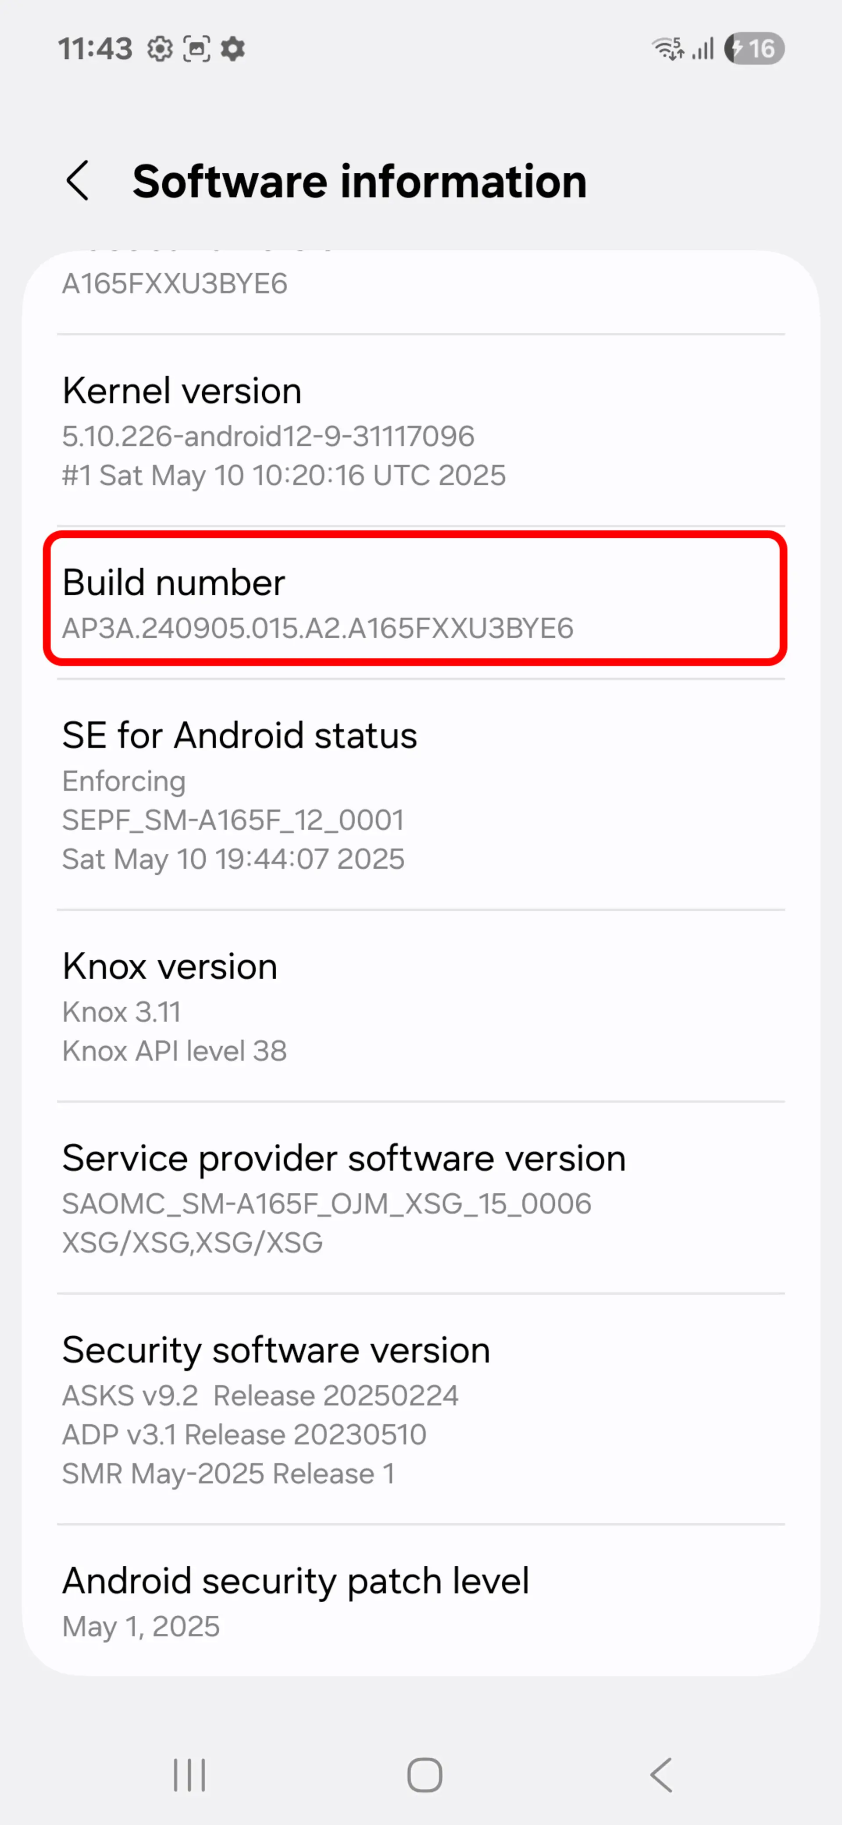Tap the navigation bar back button

(x=660, y=1775)
